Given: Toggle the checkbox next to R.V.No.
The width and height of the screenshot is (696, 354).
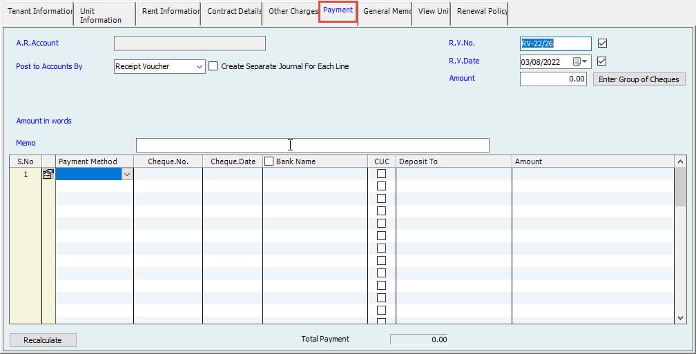Looking at the screenshot, I should click(602, 43).
